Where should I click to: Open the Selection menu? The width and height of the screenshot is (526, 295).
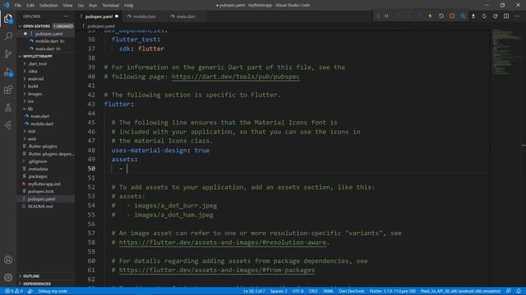click(x=48, y=5)
